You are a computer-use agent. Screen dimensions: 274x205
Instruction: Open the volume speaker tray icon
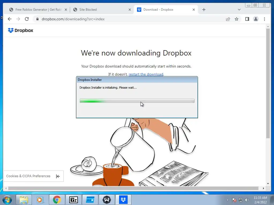247,200
